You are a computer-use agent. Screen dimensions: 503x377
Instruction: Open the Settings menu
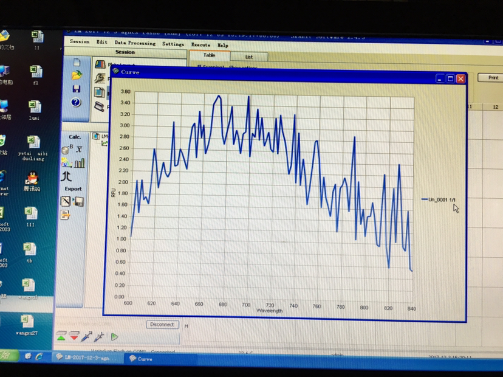pyautogui.click(x=173, y=44)
